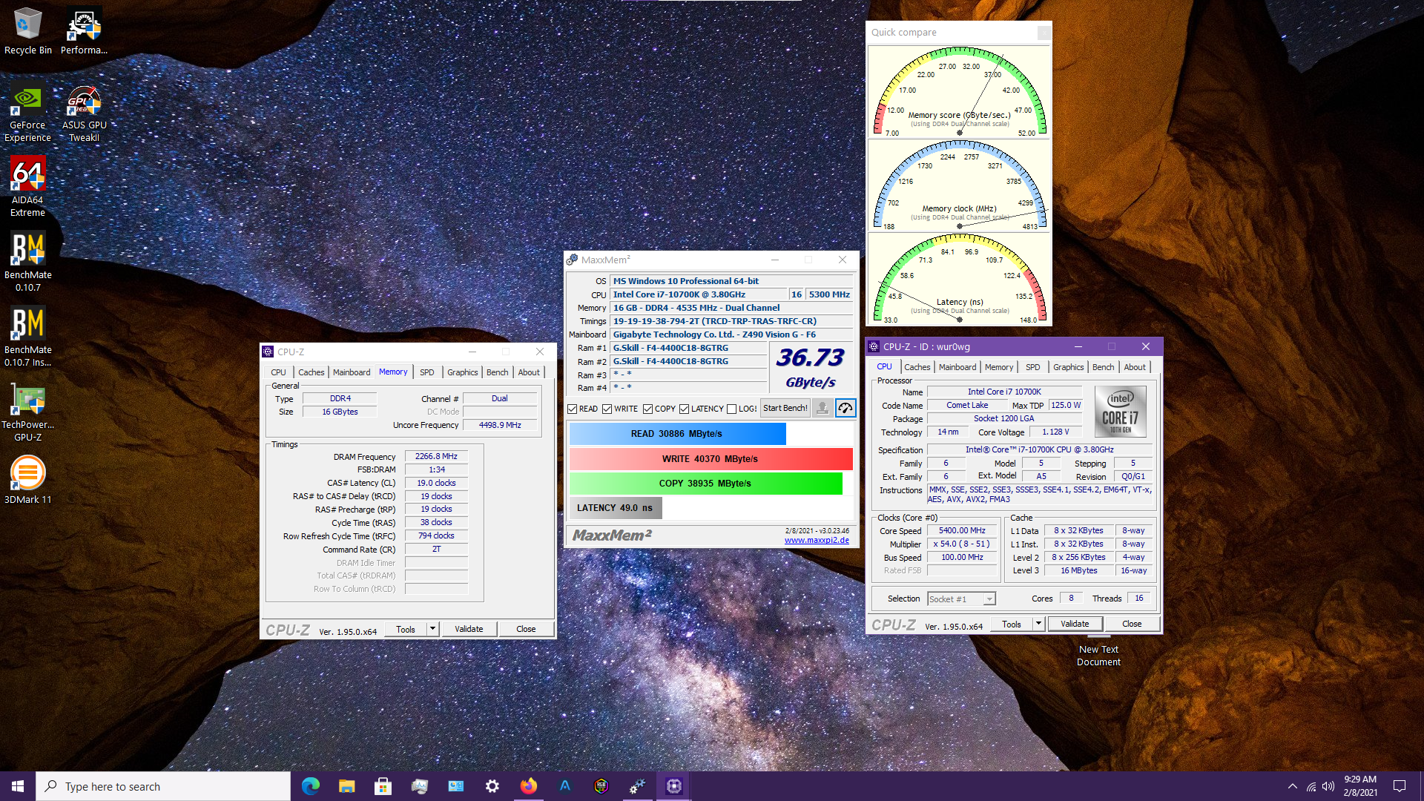Image resolution: width=1424 pixels, height=801 pixels.
Task: Click the WRITE 40370 MByte/s result bar
Action: (x=711, y=459)
